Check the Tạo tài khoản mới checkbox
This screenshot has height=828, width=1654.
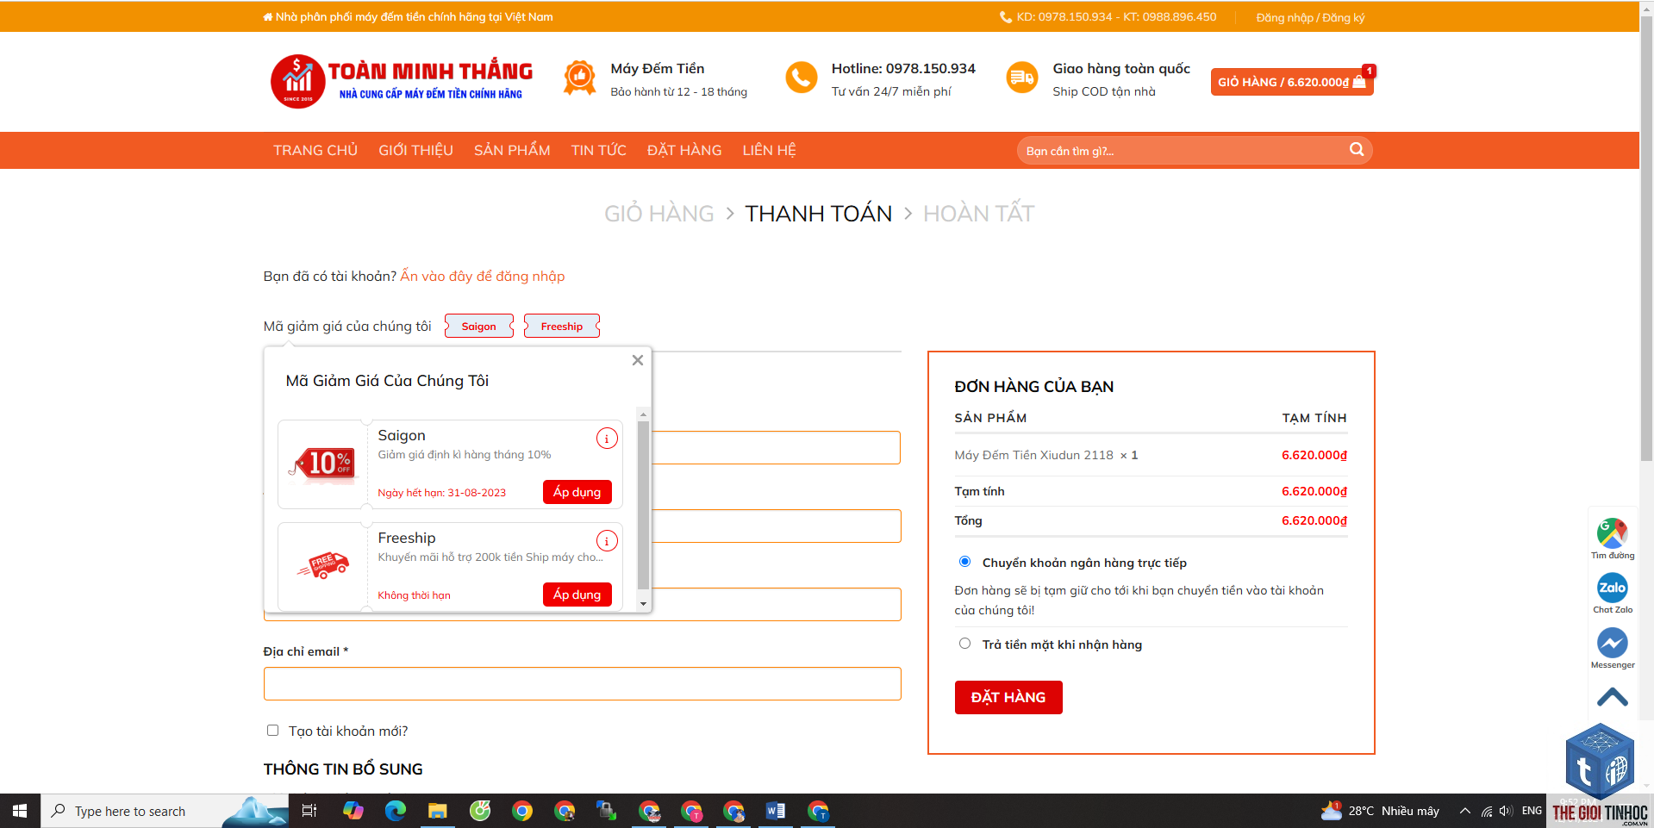point(272,730)
